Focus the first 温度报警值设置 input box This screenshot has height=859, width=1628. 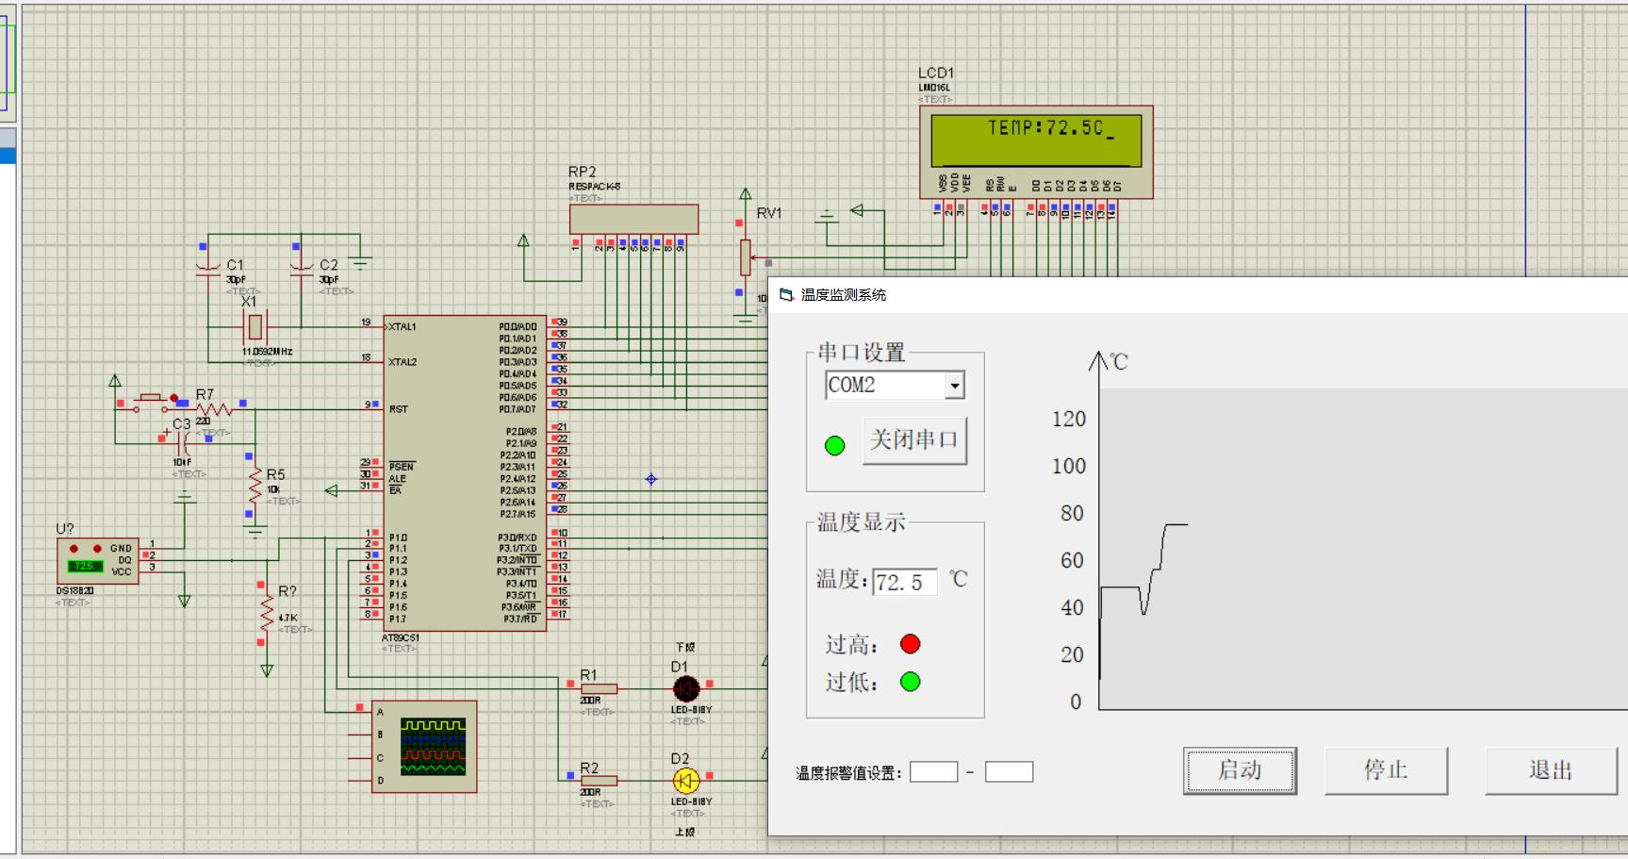tap(933, 772)
